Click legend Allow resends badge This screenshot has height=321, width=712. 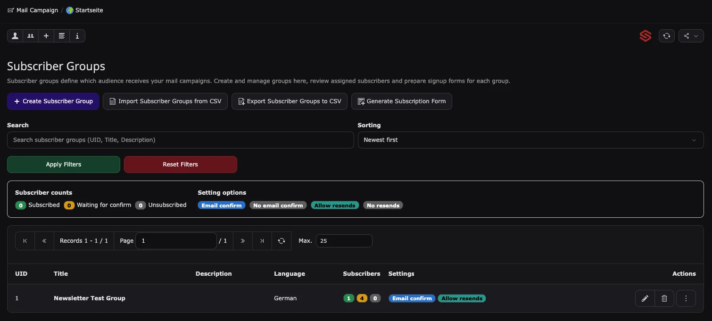point(335,206)
